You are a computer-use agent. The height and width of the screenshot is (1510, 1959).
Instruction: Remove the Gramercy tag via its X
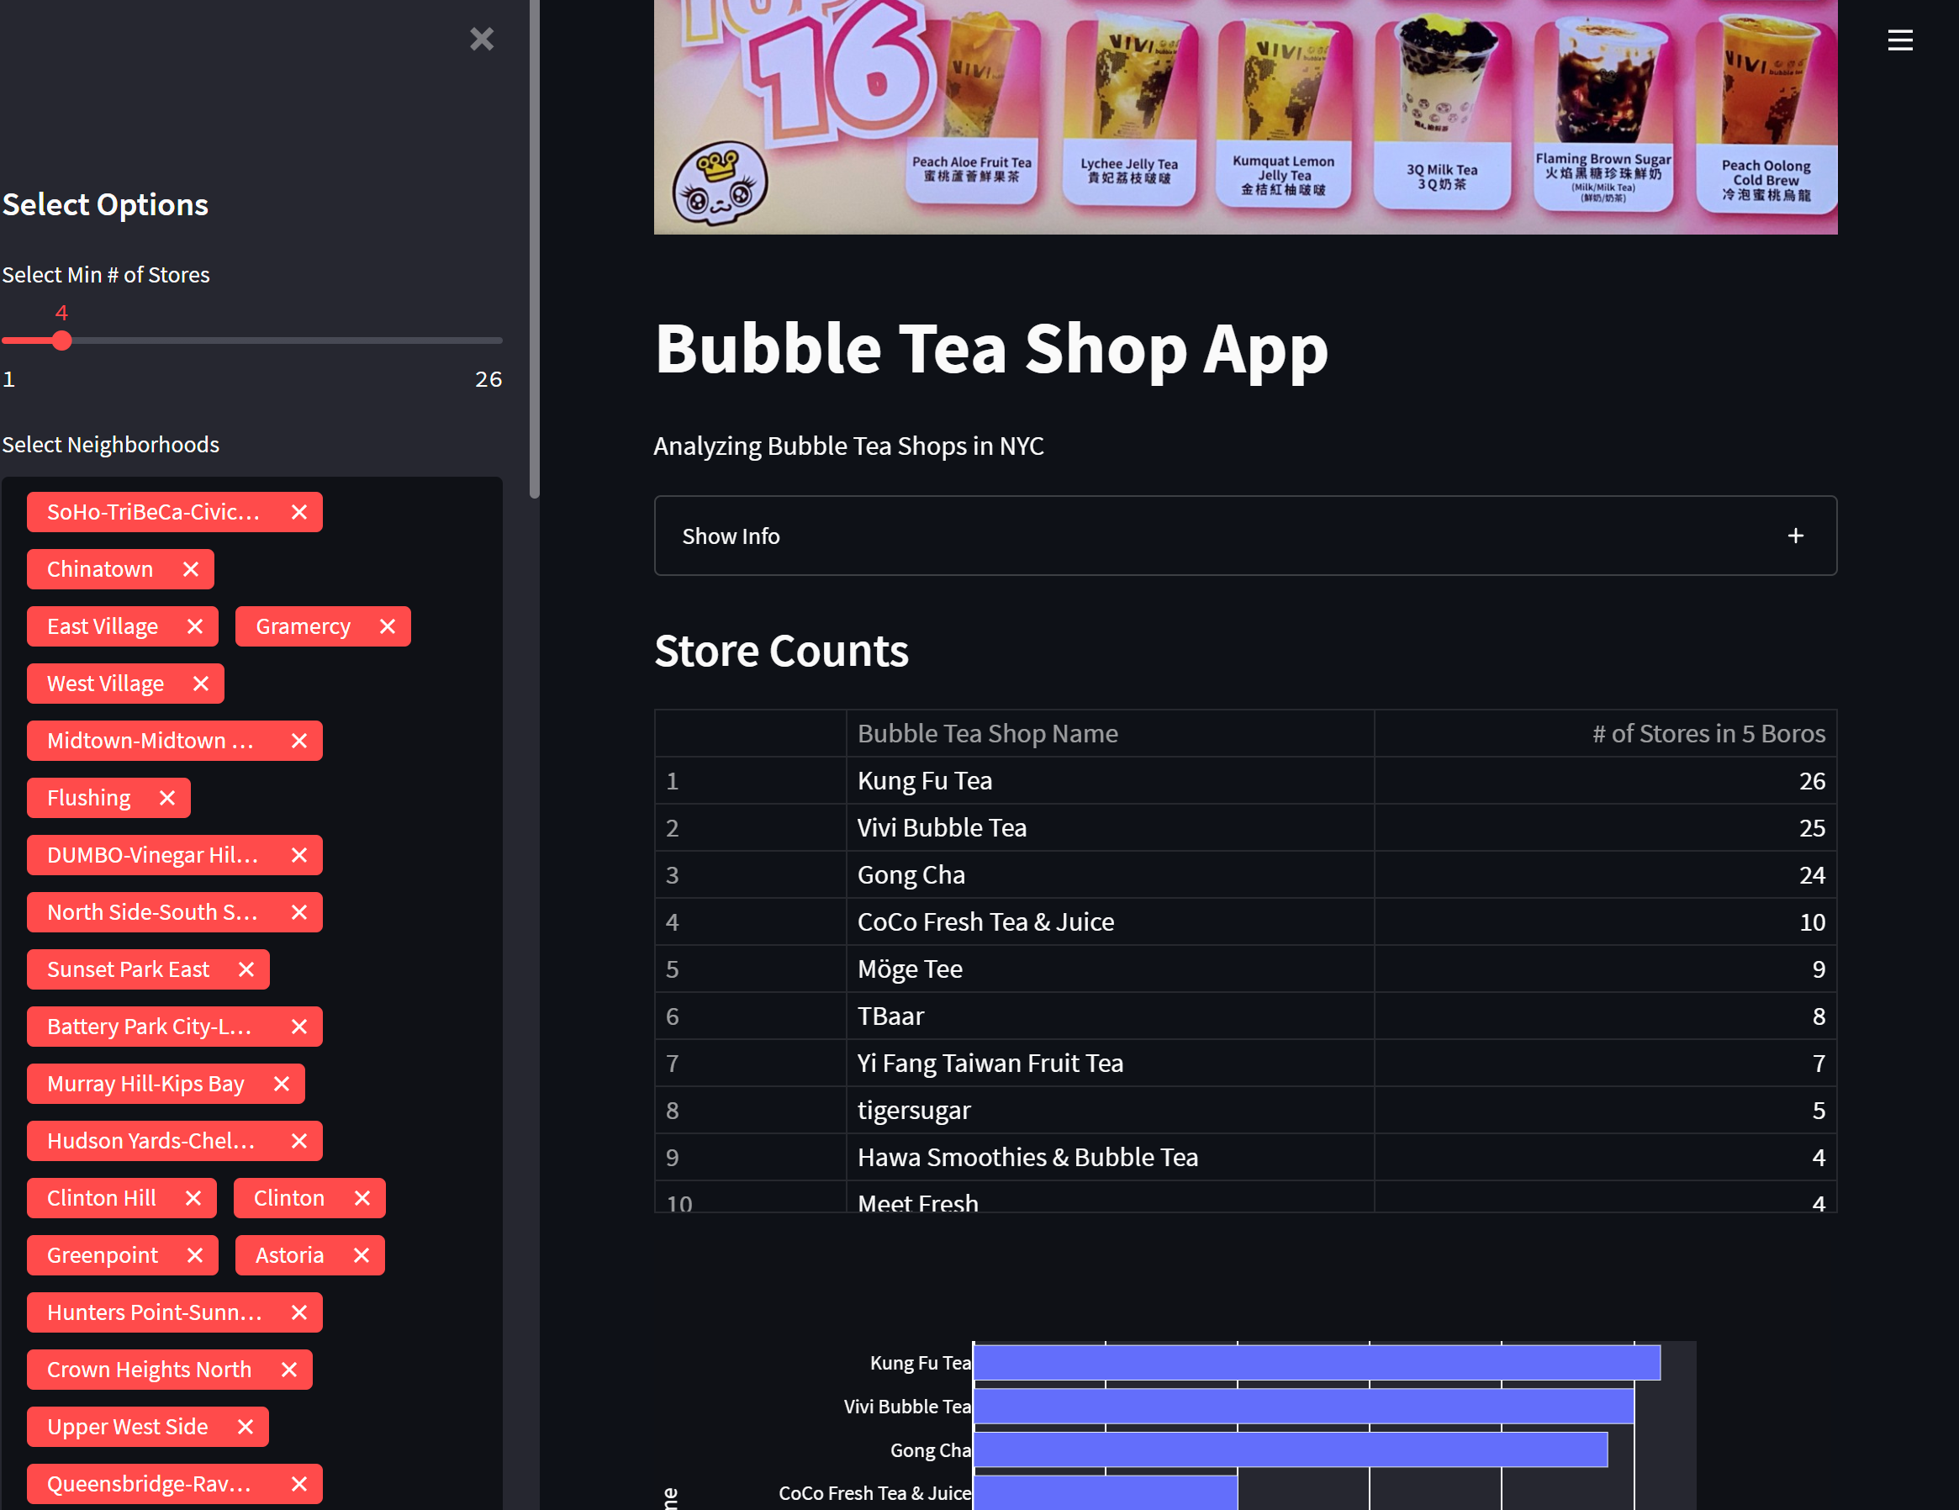tap(387, 626)
